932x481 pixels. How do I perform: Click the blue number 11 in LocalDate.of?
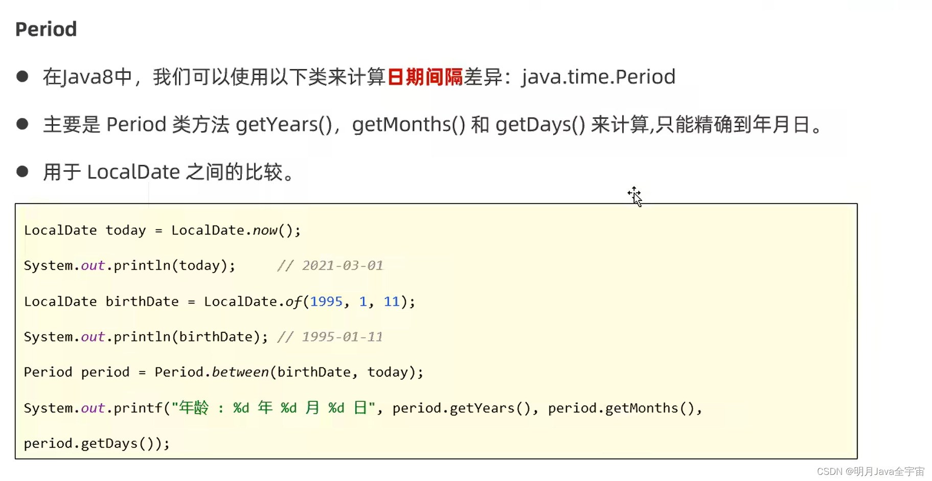pos(392,302)
